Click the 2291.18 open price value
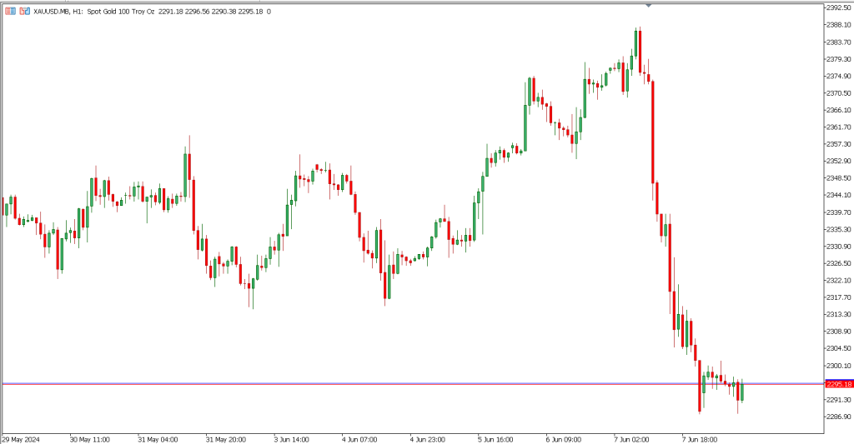This screenshot has width=854, height=444. pyautogui.click(x=170, y=12)
